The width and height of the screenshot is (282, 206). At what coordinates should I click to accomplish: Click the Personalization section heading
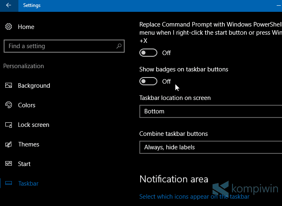(x=24, y=66)
